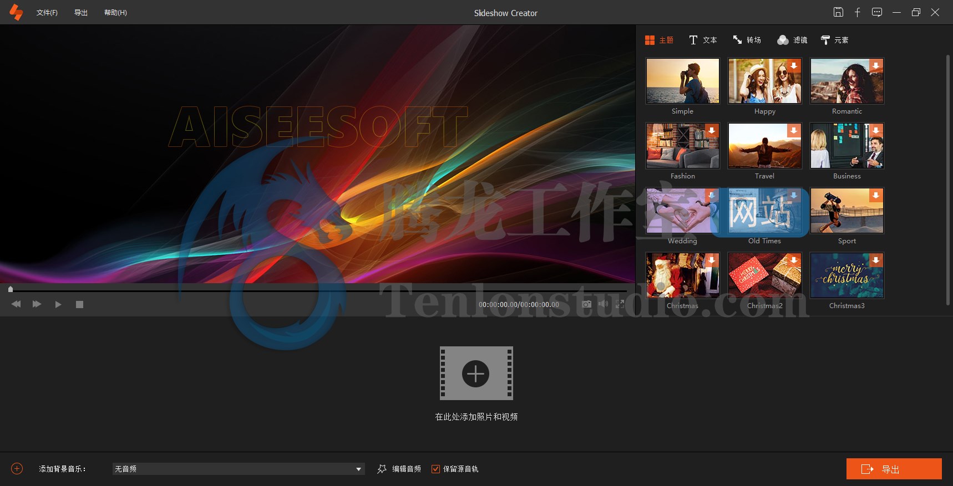Download the Fashion theme via arrow icon
Viewport: 953px width, 486px height.
[x=712, y=130]
